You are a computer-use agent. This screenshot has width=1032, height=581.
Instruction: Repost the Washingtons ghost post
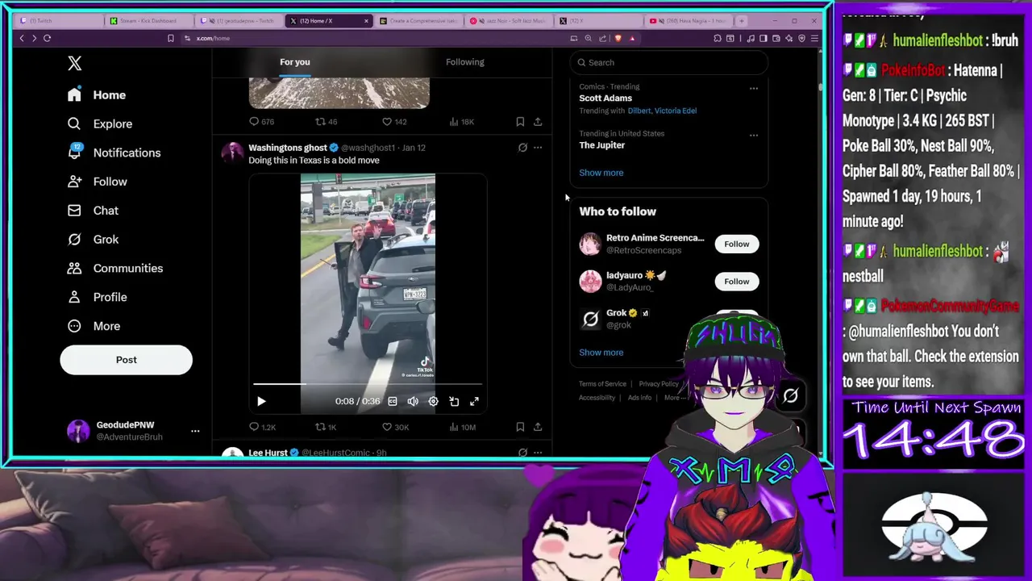click(x=326, y=427)
